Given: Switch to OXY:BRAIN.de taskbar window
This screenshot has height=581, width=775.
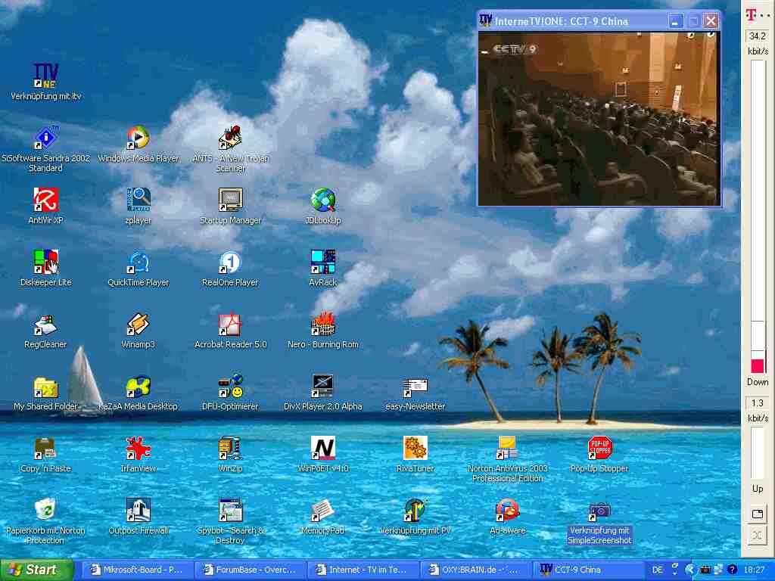Looking at the screenshot, I should (x=476, y=570).
